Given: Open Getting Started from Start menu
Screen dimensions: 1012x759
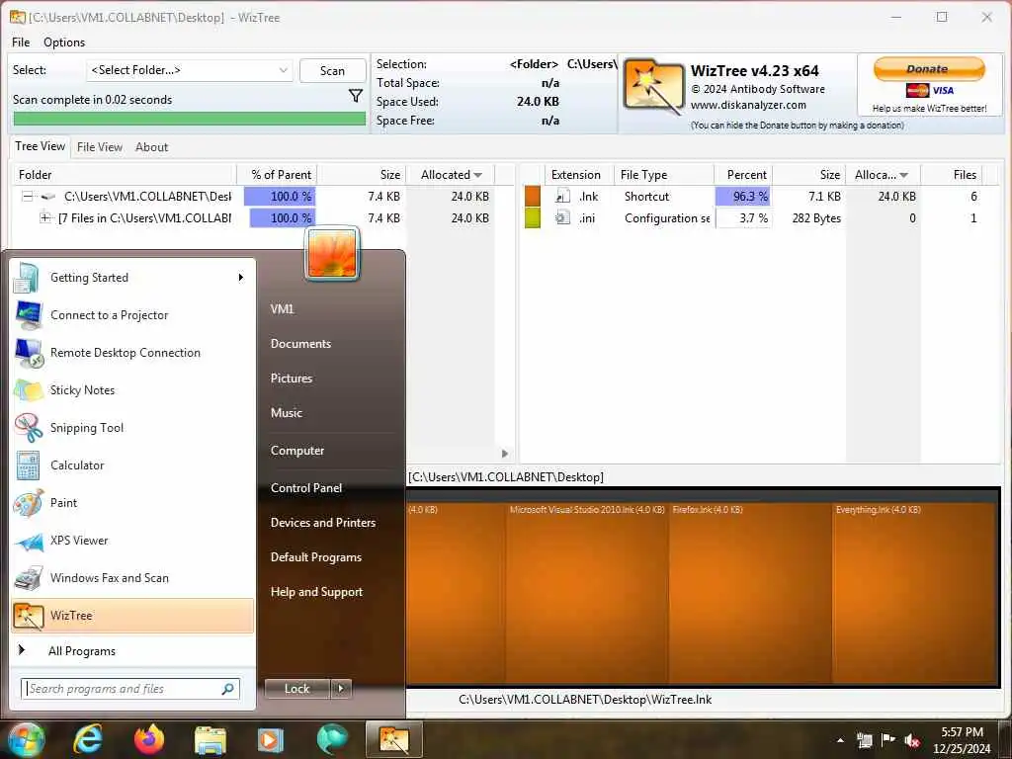Looking at the screenshot, I should pyautogui.click(x=132, y=278).
